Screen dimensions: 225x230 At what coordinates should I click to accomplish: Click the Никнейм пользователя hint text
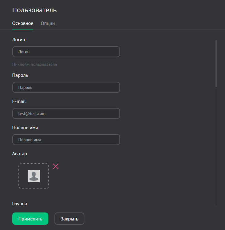[x=34, y=65]
